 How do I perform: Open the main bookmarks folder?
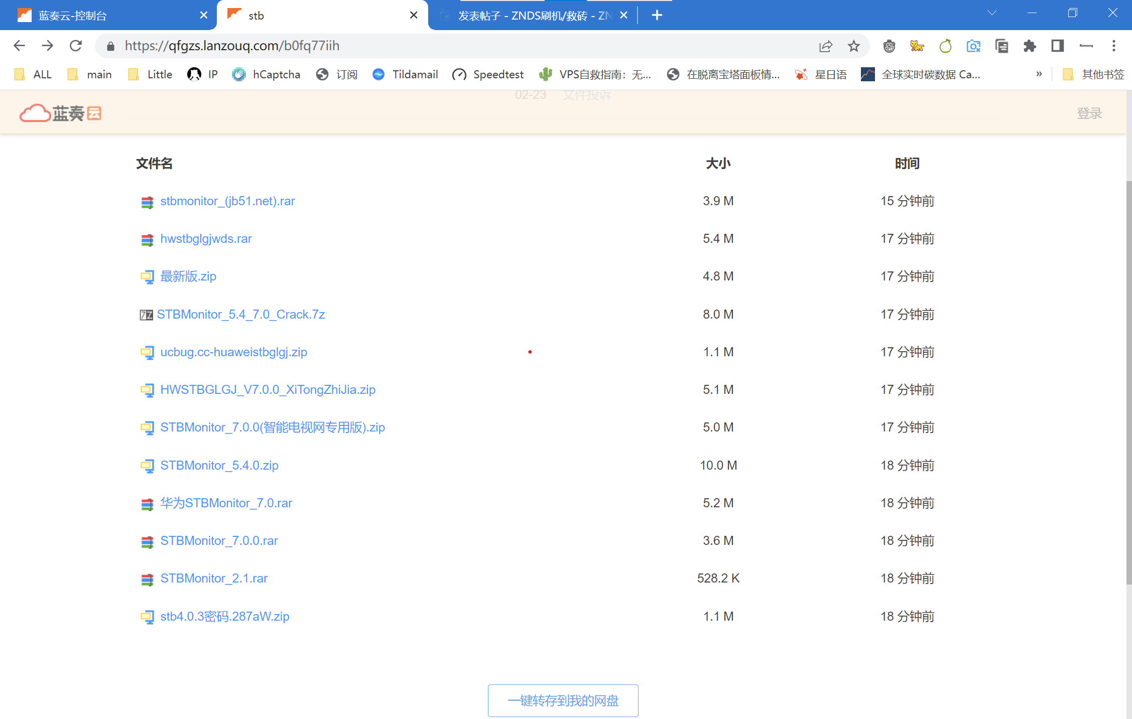click(x=90, y=74)
